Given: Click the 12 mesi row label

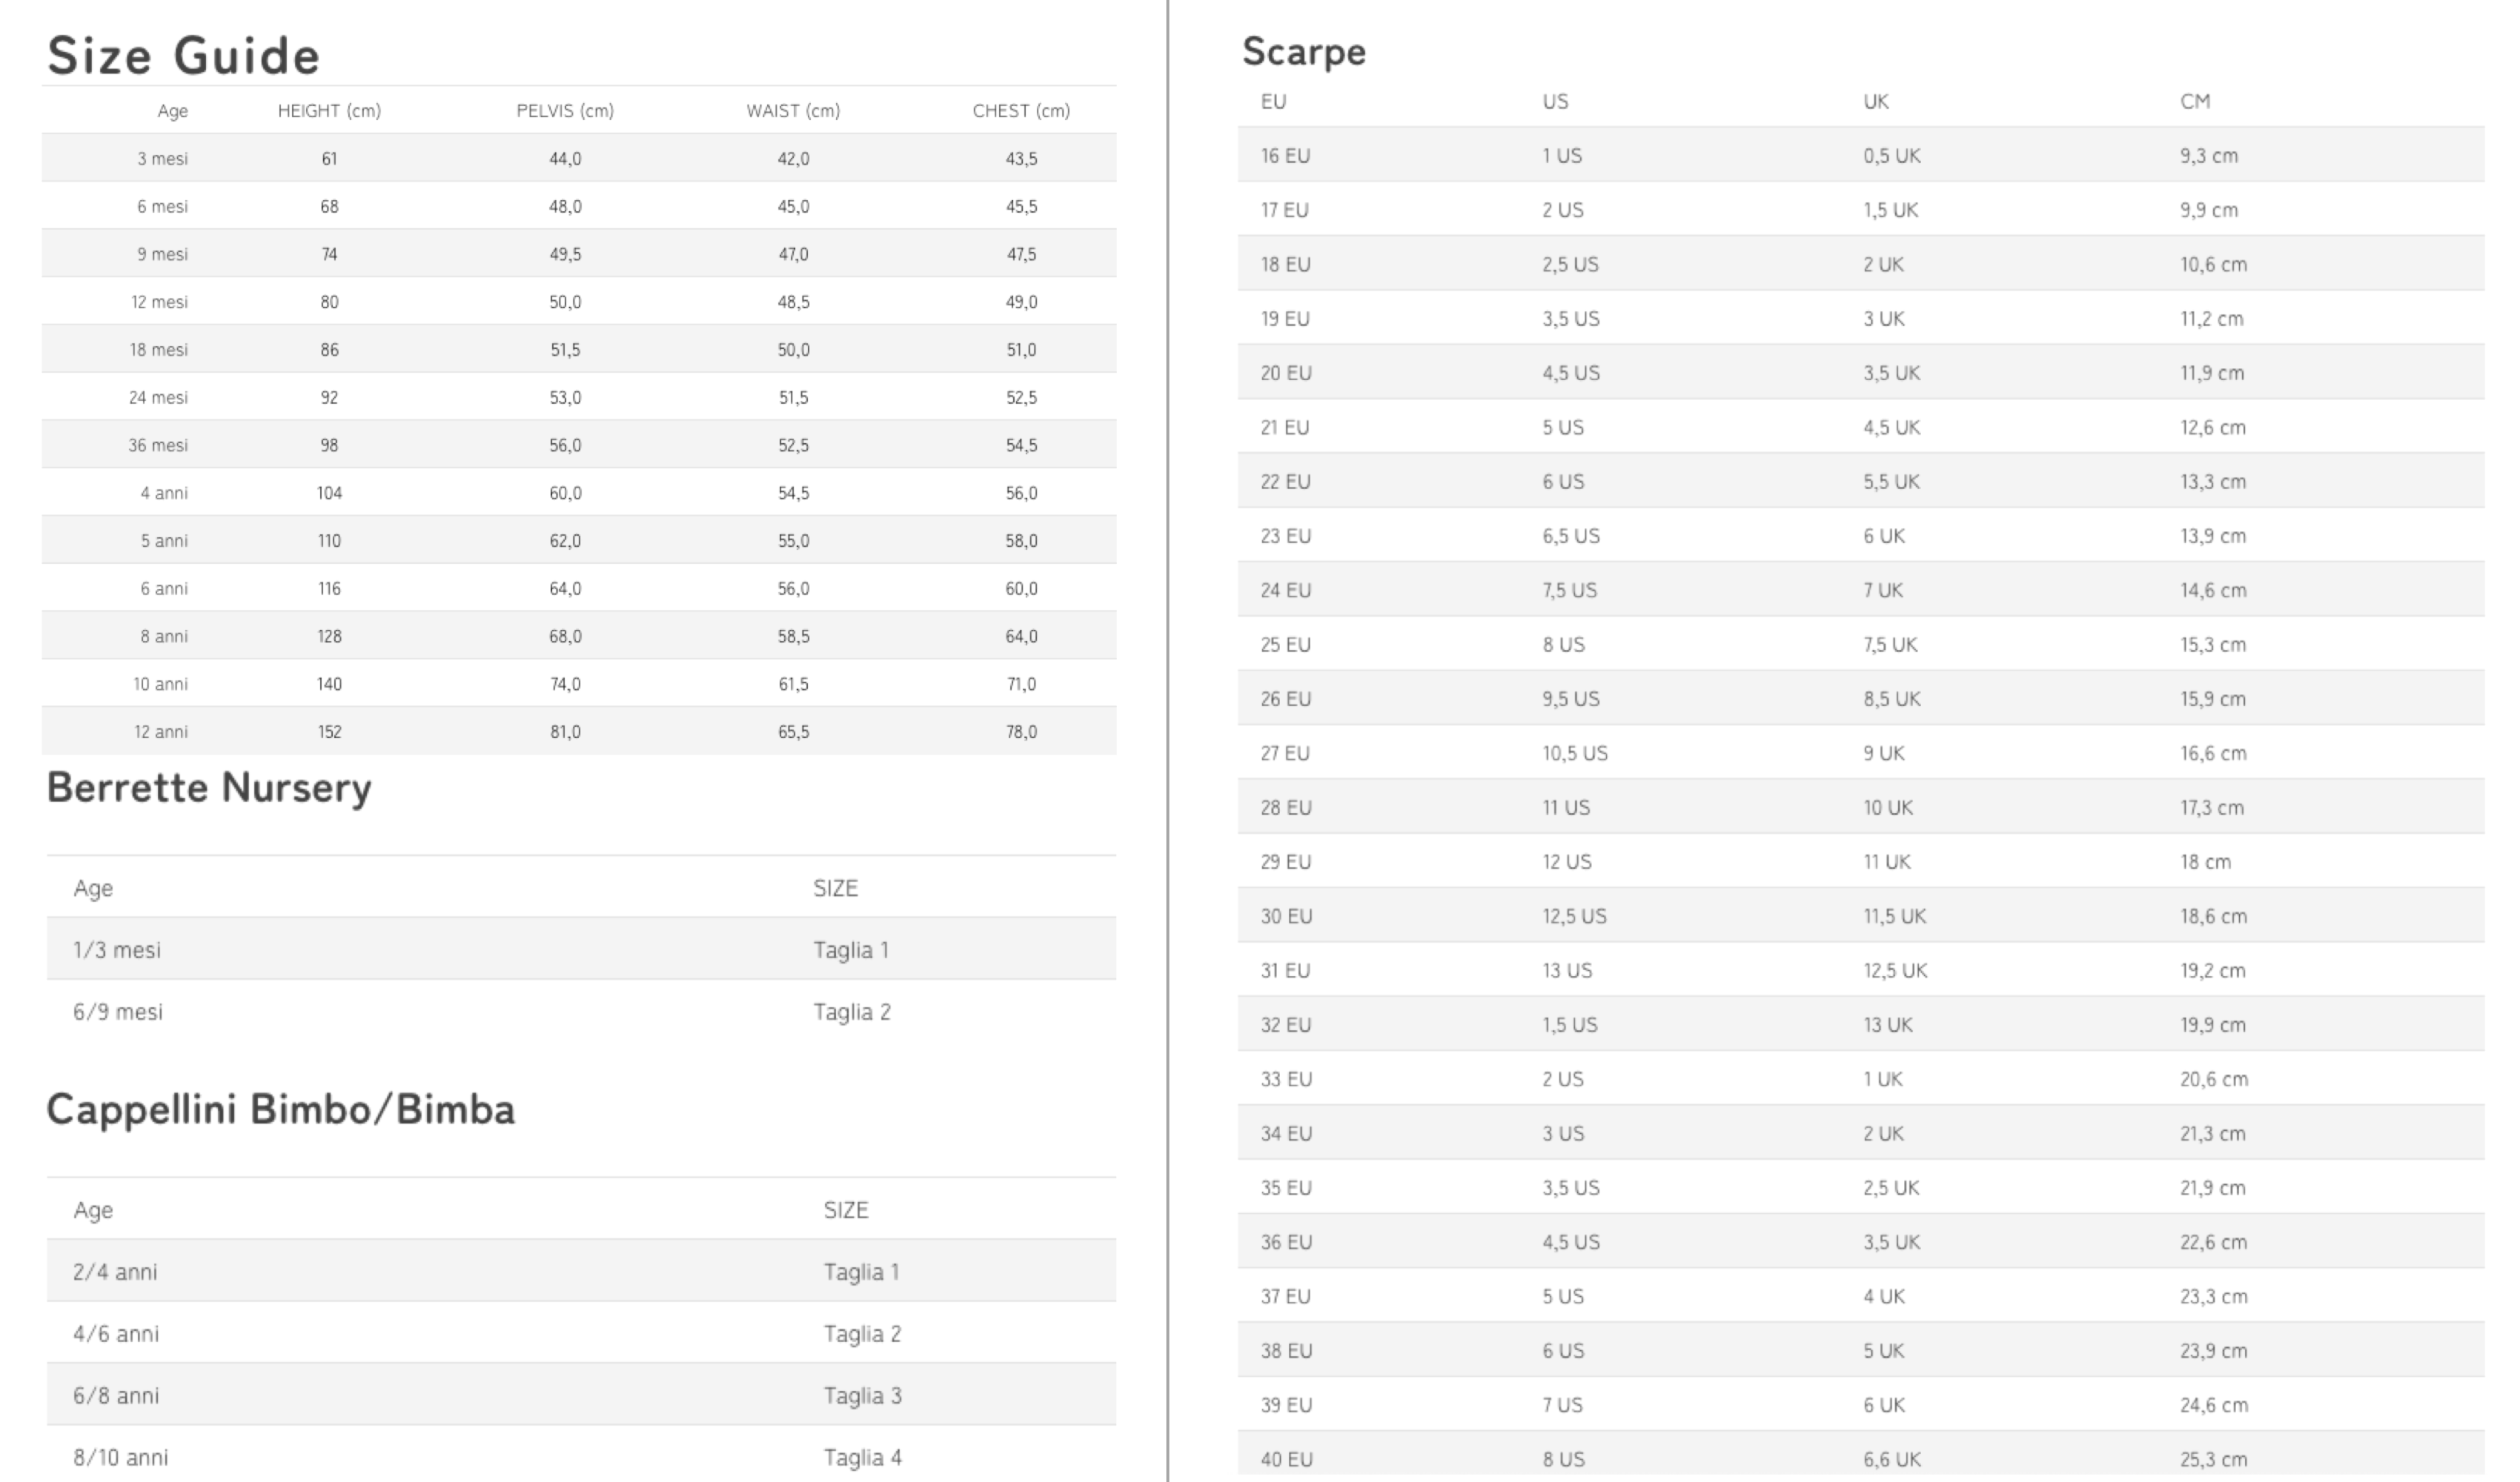Looking at the screenshot, I should (160, 302).
